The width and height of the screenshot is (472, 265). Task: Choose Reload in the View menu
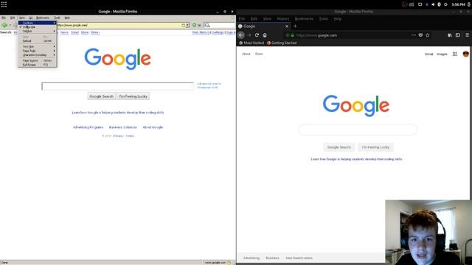click(38, 41)
